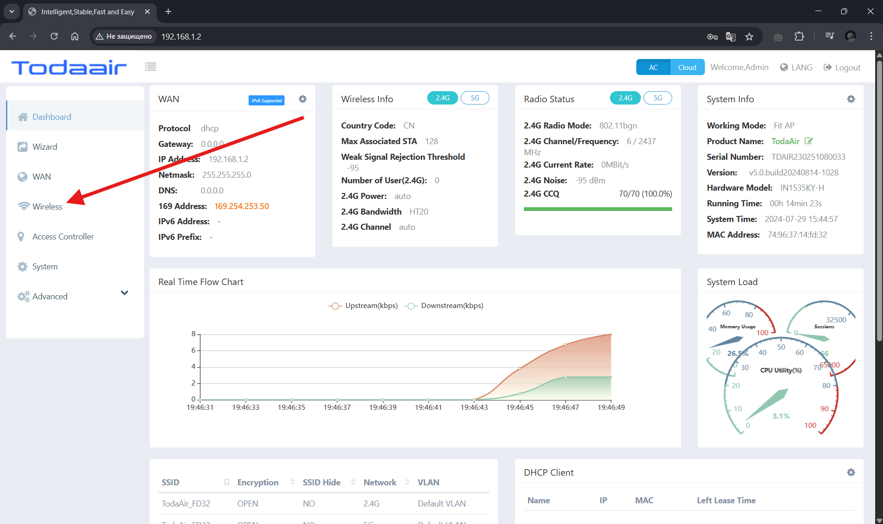
Task: Toggle the sidebar collapse hamburger icon
Action: click(151, 67)
